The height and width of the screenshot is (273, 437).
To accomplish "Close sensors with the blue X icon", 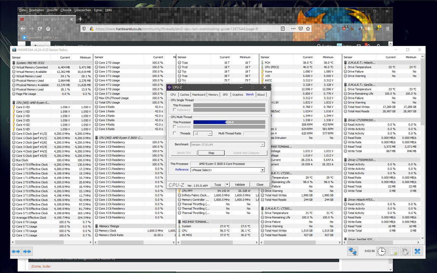I will (417, 251).
